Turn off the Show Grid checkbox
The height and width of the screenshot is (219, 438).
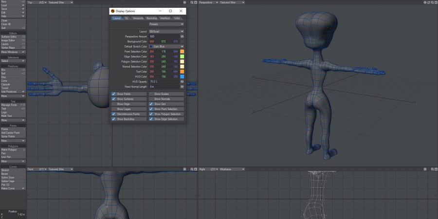151,104
